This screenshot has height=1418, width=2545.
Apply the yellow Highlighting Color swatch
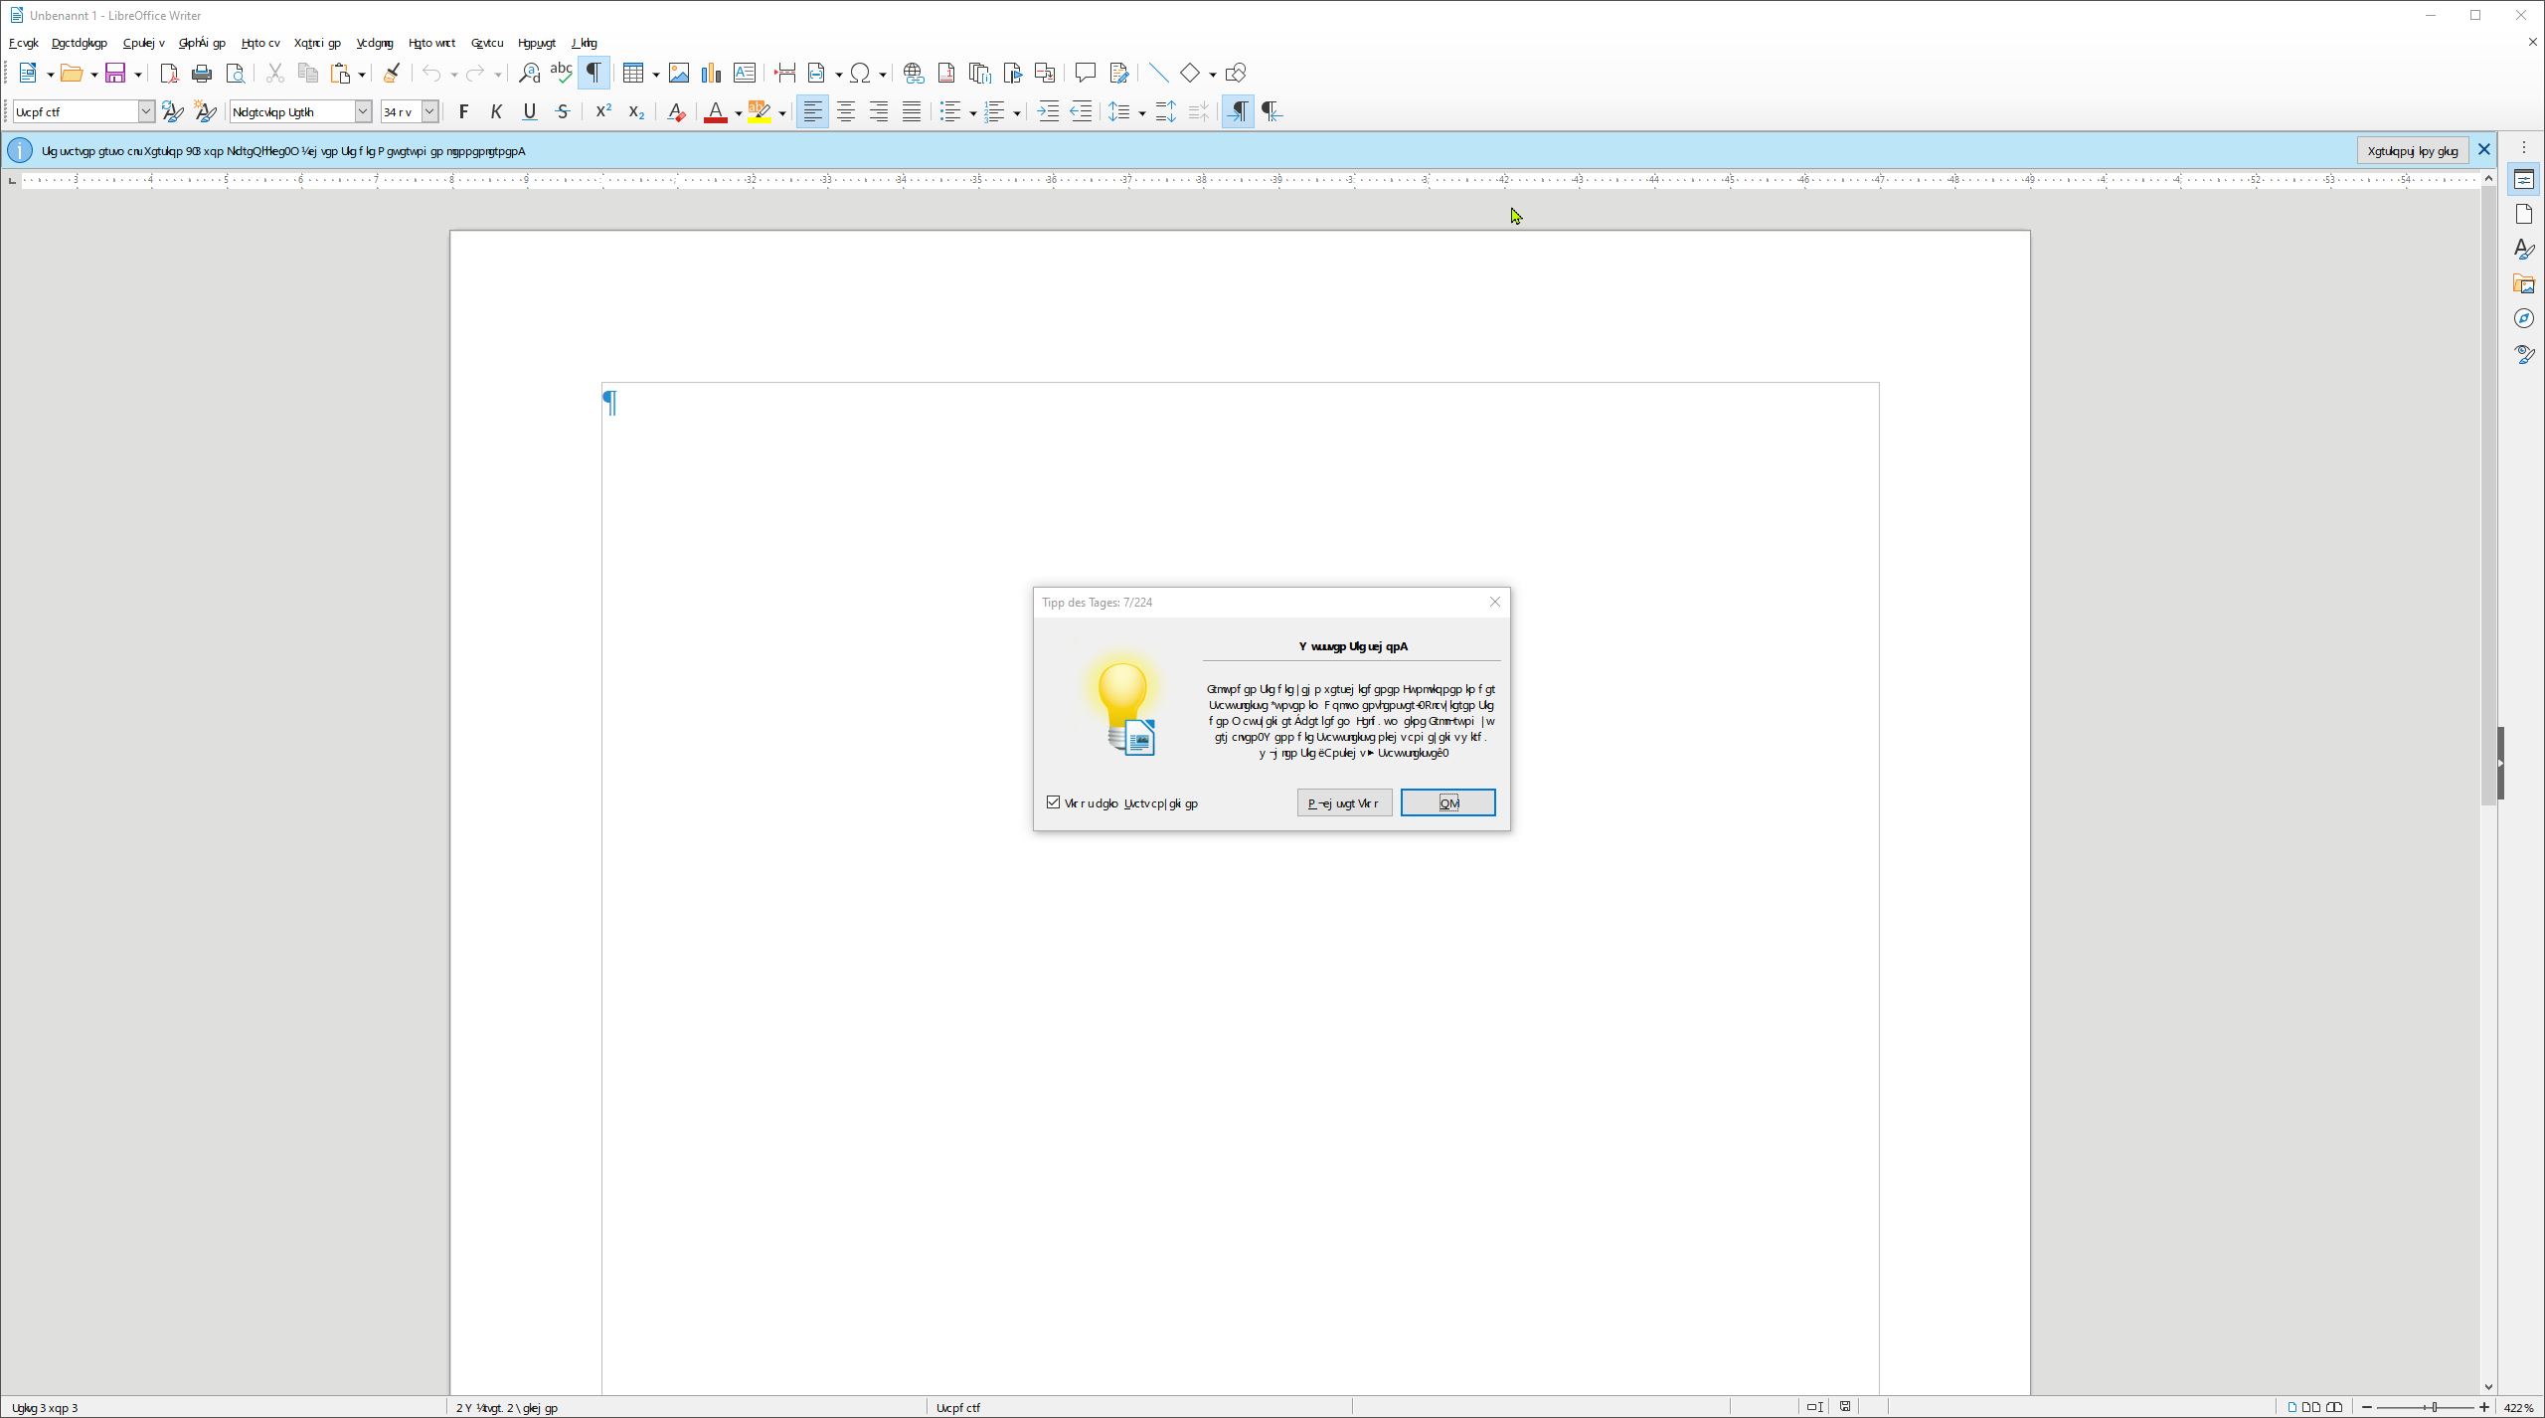click(760, 111)
